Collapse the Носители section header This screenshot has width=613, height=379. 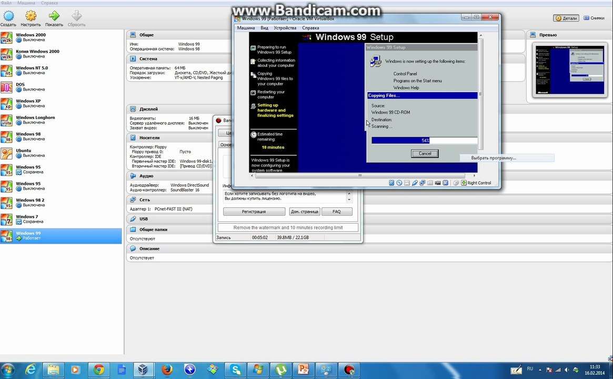click(x=149, y=138)
